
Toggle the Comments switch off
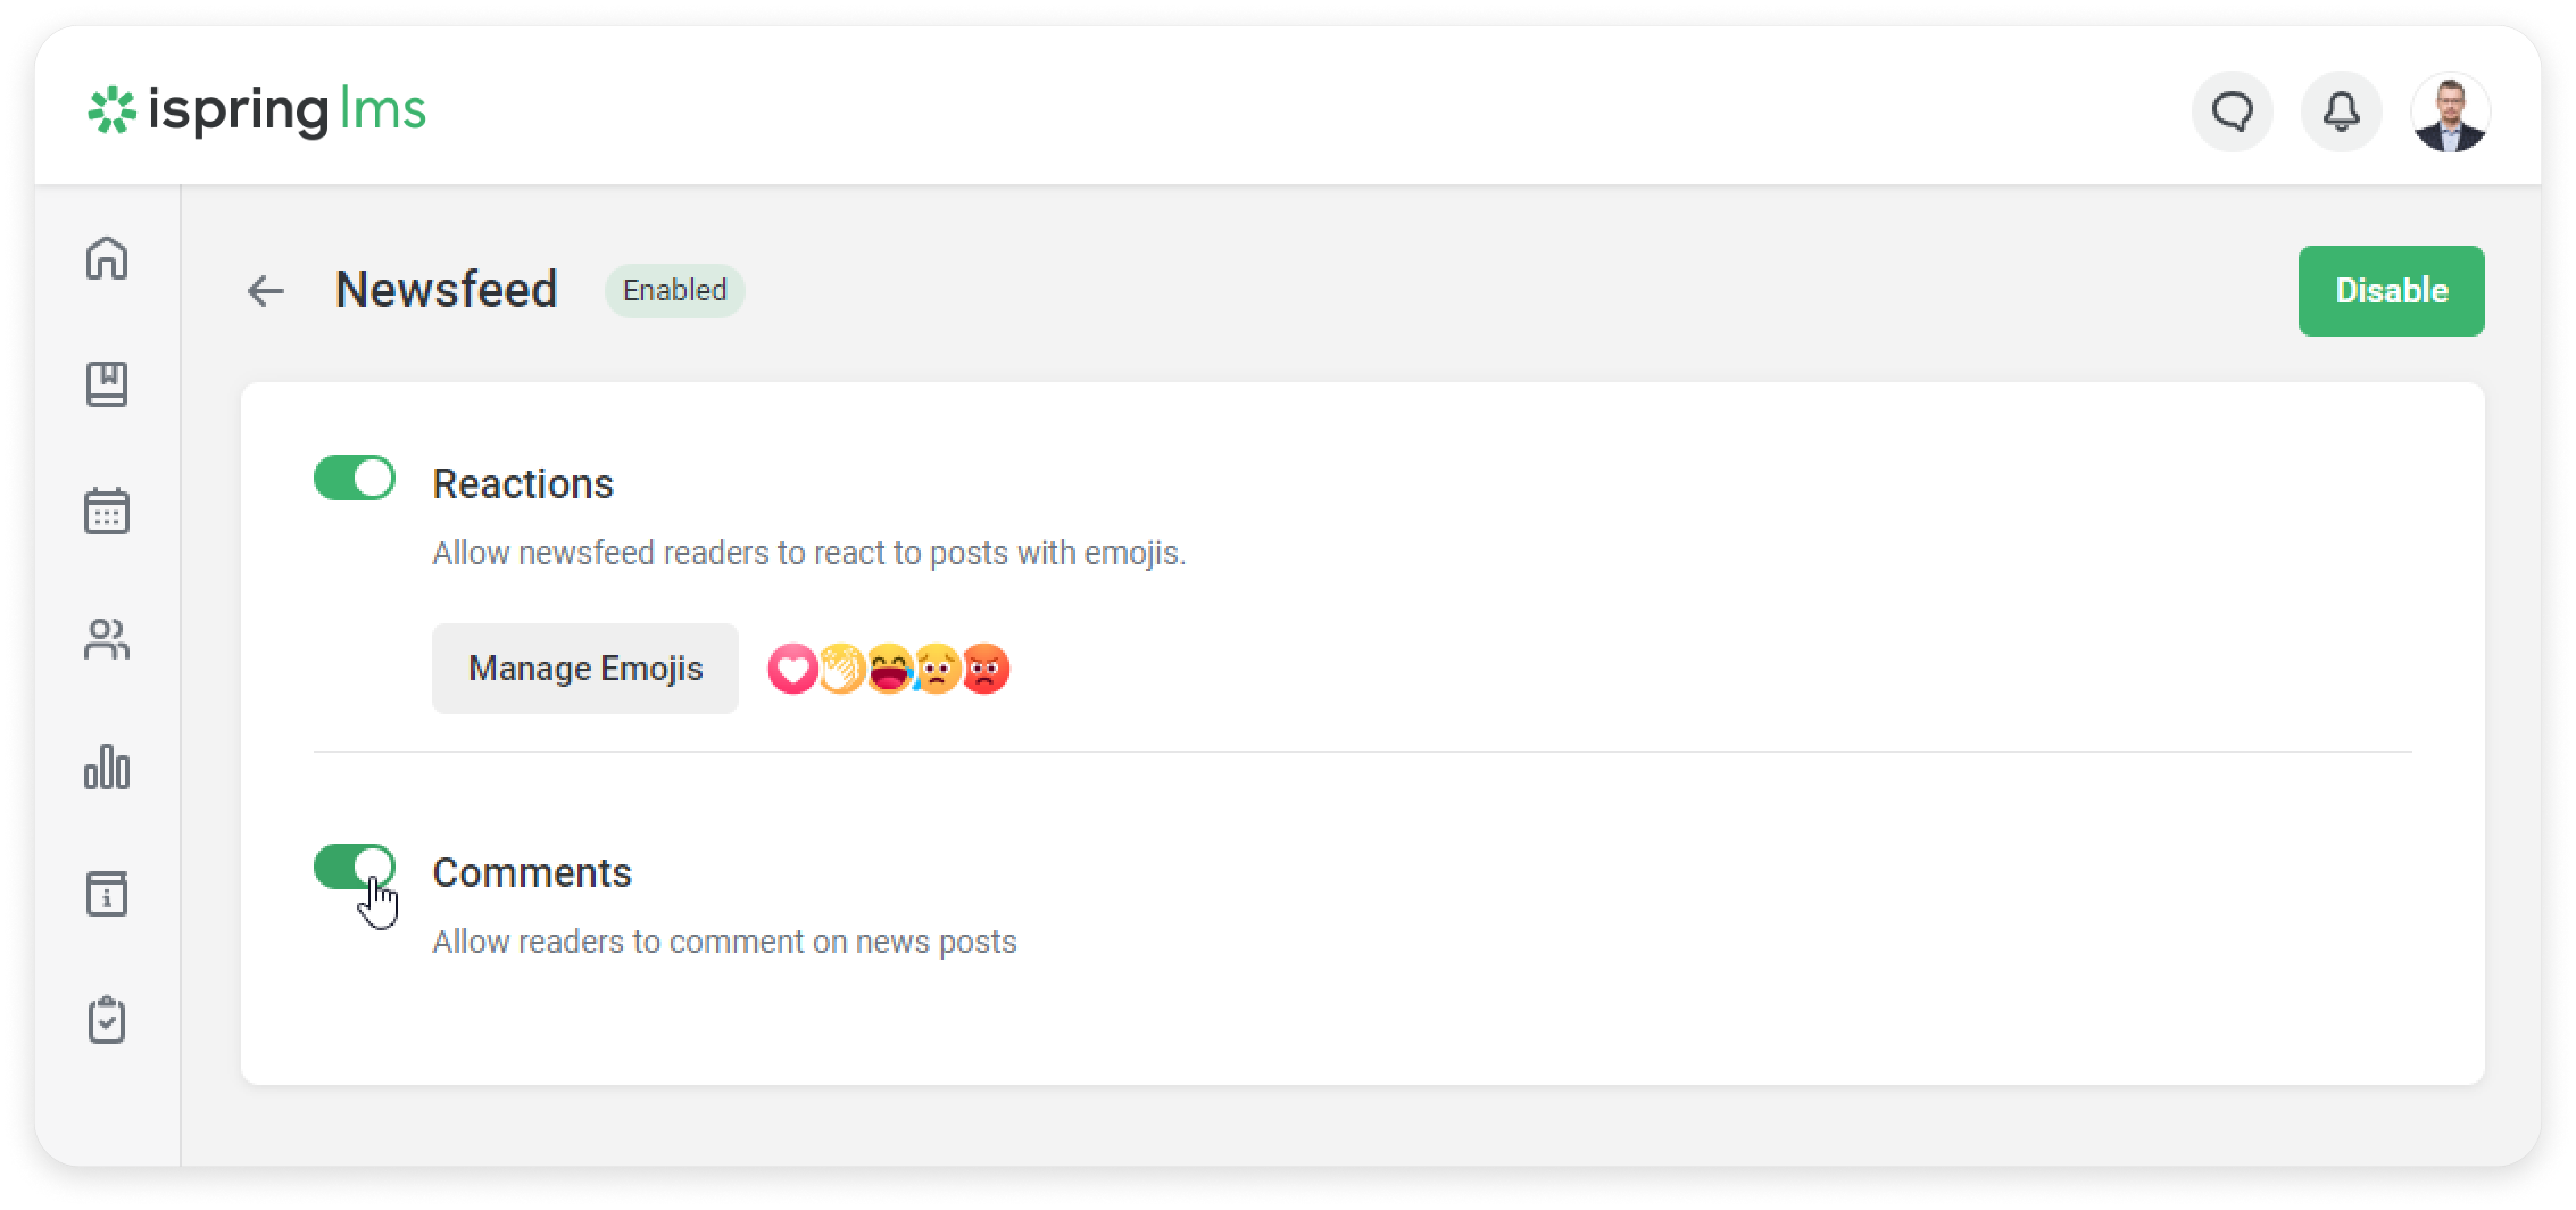(354, 866)
